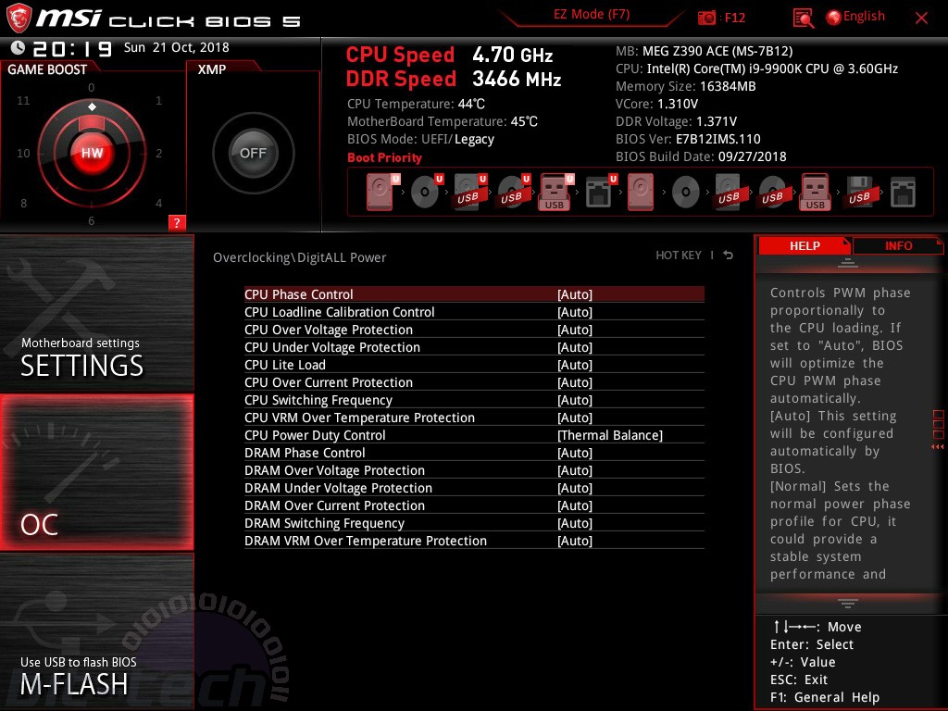Open CPU Loadline Calibration Control [Auto] value
Viewport: 948px width, 711px height.
pos(574,312)
